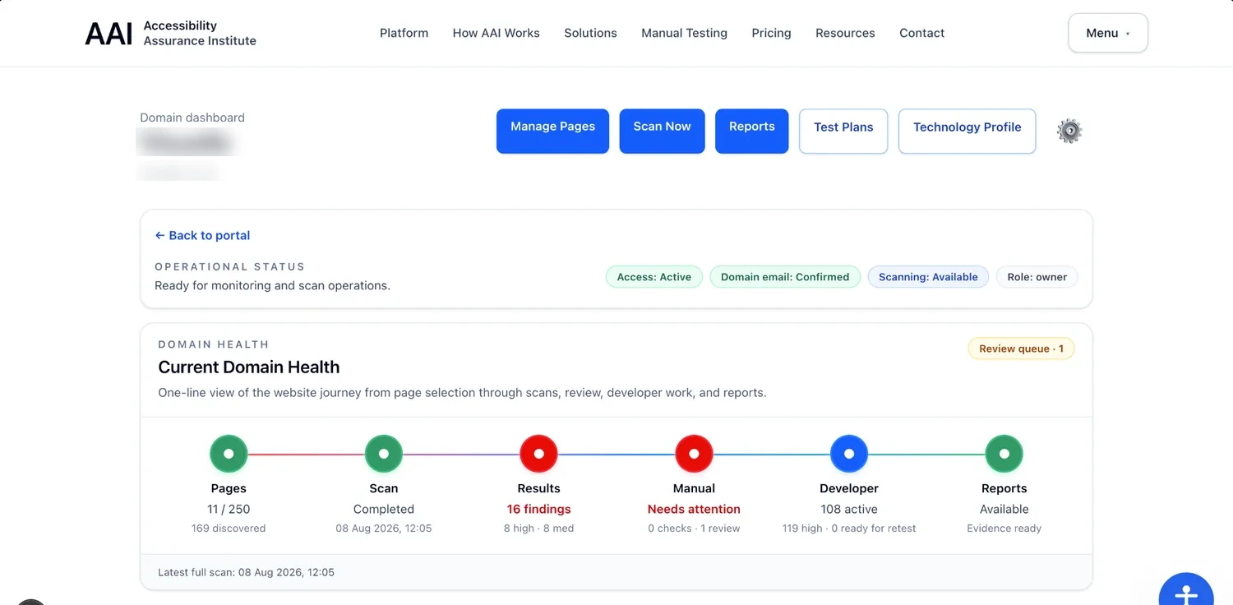
Task: Click the "11 / 250" pages count
Action: 229,509
